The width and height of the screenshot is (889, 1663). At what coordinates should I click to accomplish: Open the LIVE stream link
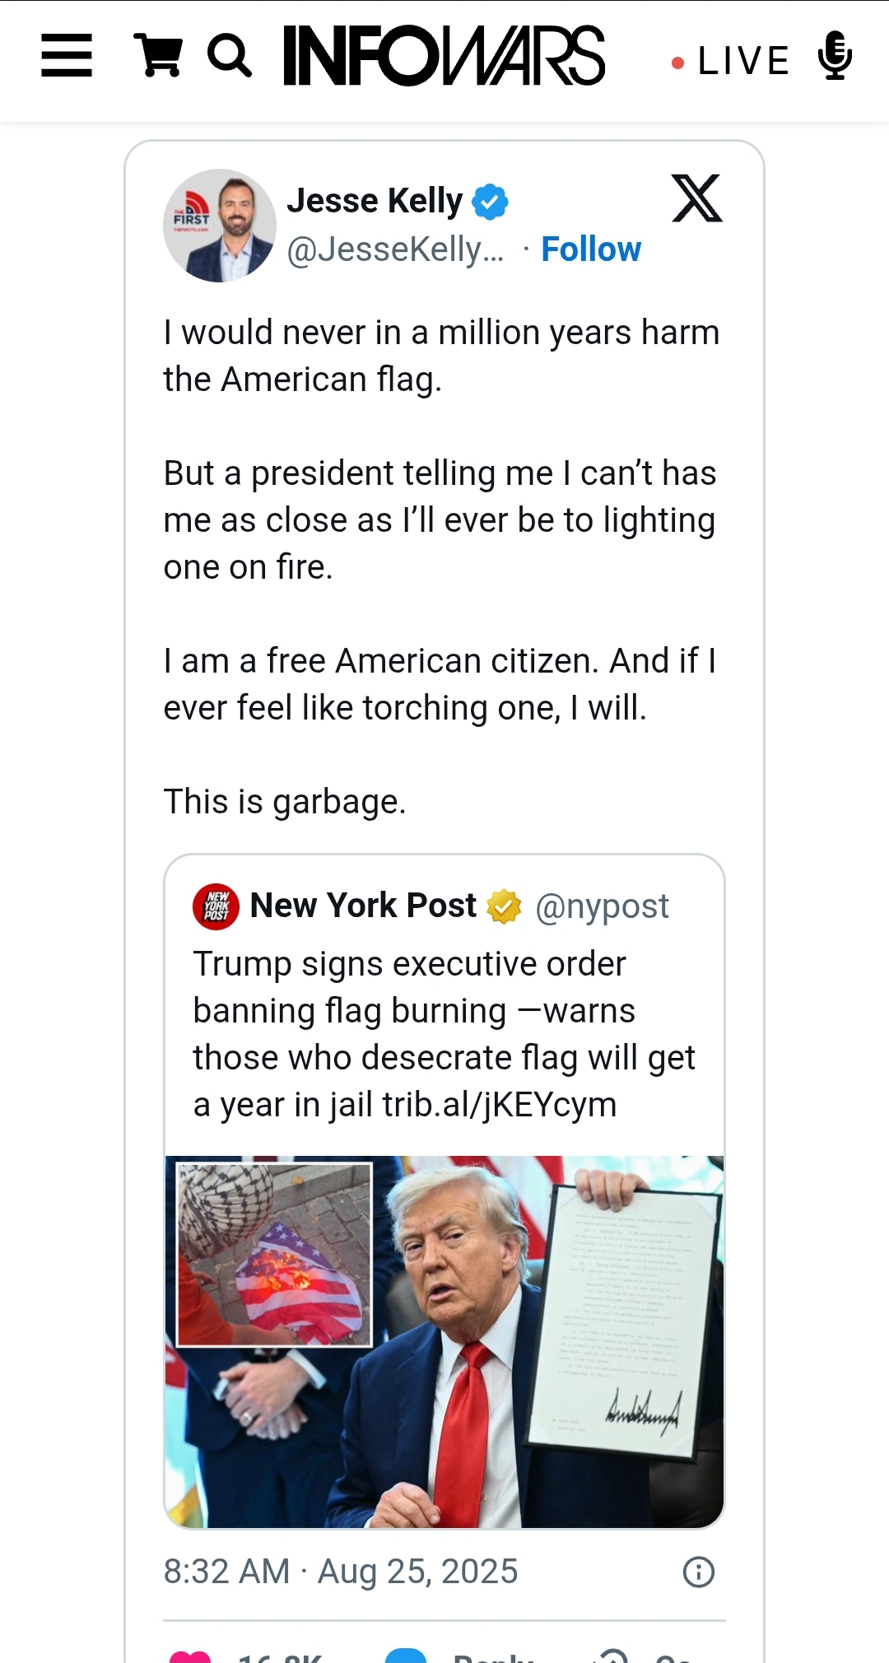(x=733, y=61)
